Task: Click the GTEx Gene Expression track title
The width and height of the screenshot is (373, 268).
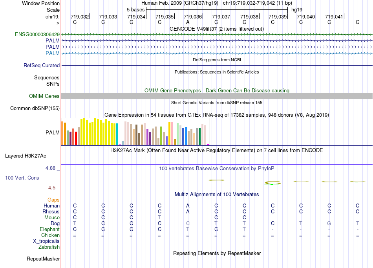Action: pos(217,115)
